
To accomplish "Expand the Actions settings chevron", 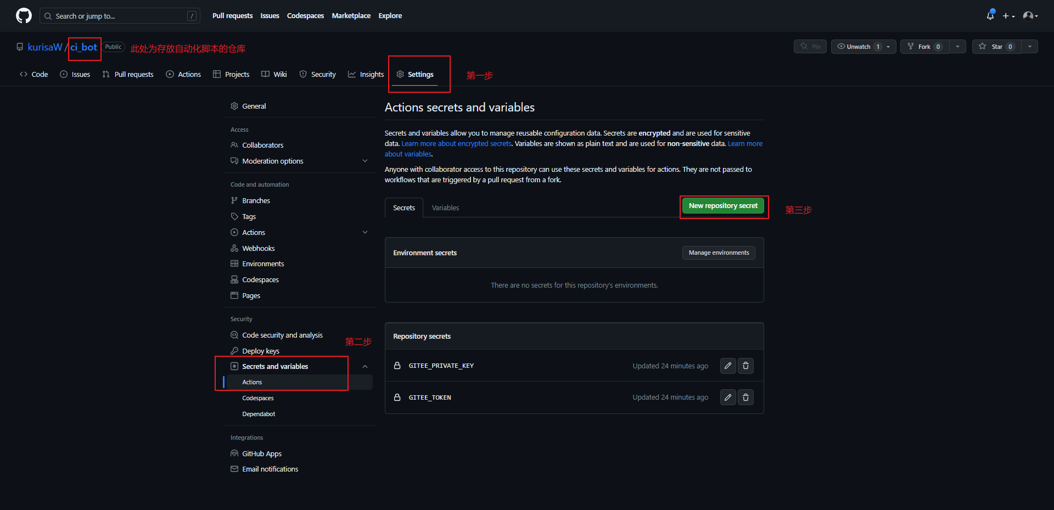I will pyautogui.click(x=365, y=232).
